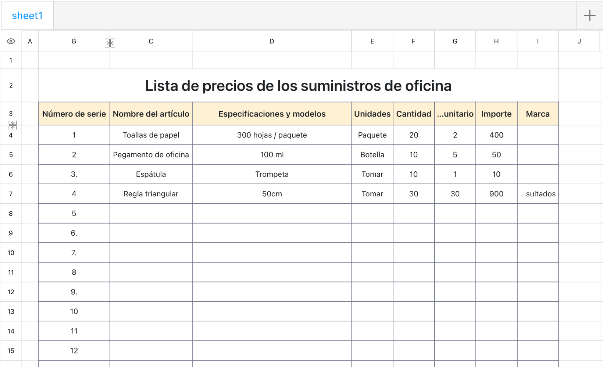Toggle the eye visibility icon in header corner
Viewport: 603px width, 367px height.
point(11,41)
